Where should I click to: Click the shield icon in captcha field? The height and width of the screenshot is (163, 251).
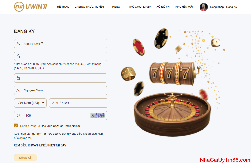[x=18, y=115]
